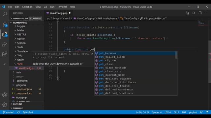Image resolution: width=211 pixels, height=118 pixels.
Task: Click the Open Changes compare icon
Action: pyautogui.click(x=188, y=13)
